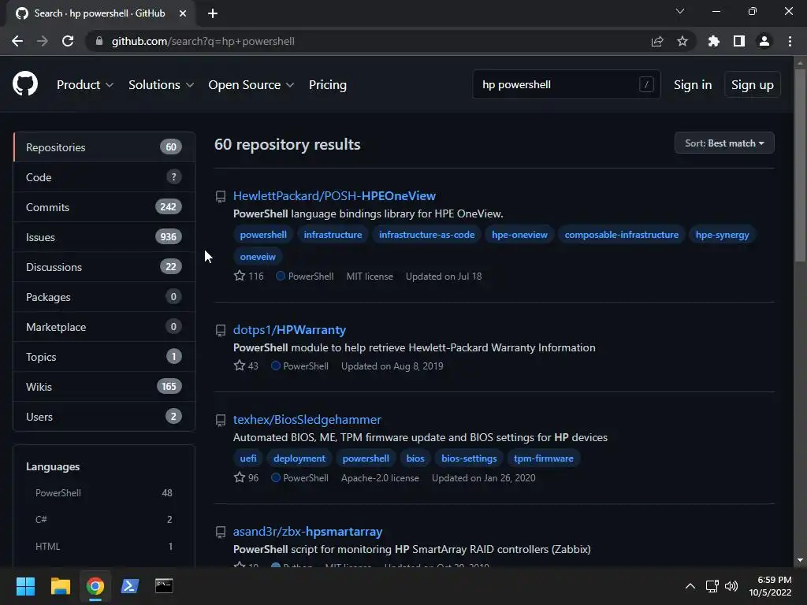Open the terminal app from the taskbar
The image size is (807, 605).
tap(164, 585)
